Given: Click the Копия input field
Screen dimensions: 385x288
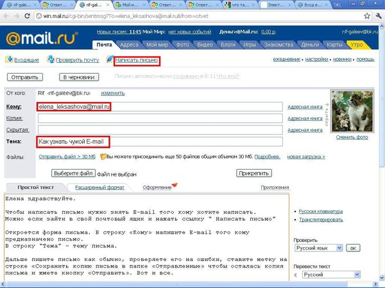Looking at the screenshot, I should click(160, 118).
